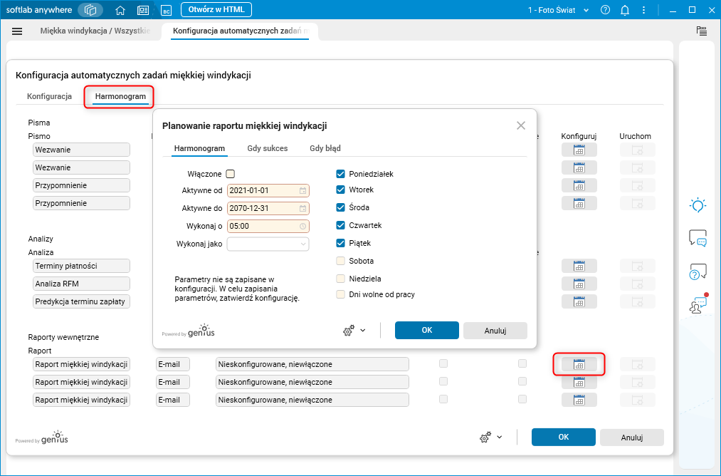Click the lightbulb tips icon in sidebar
The image size is (721, 476).
(698, 206)
